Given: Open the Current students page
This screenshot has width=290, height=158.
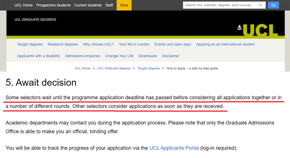Looking at the screenshot, I should pos(88,5).
